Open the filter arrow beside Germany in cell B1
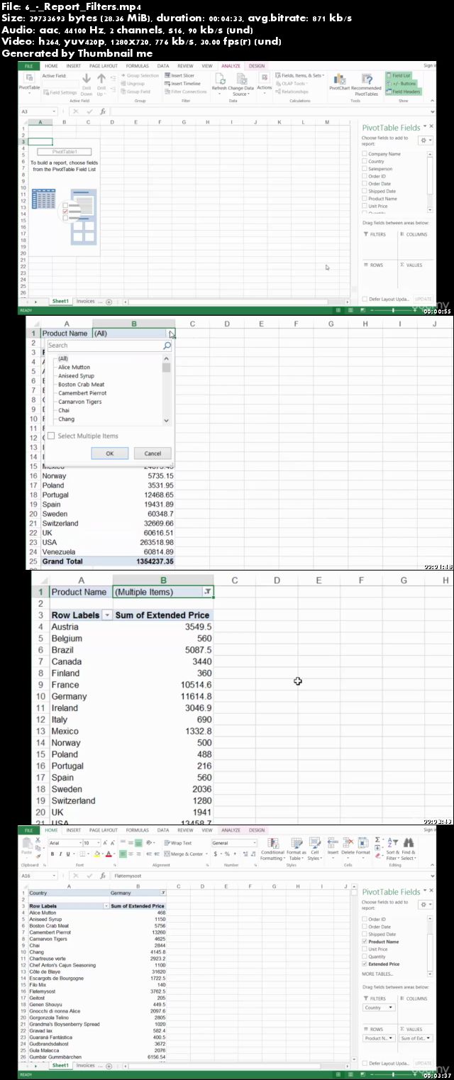The image size is (454, 1080). point(163,893)
